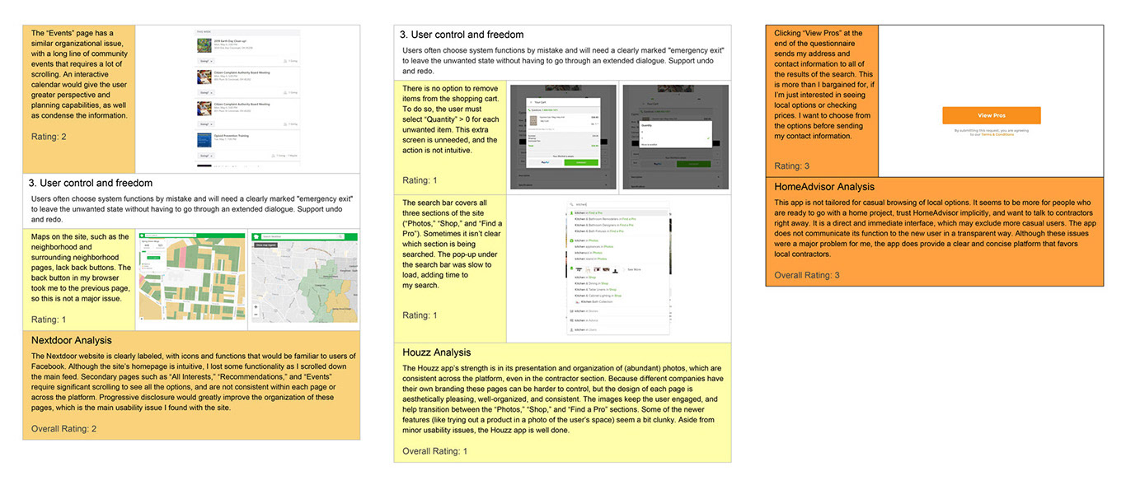Select 'kitchen appliances in Photos' suggestion
Viewport: 1126px width, 485px height.
(x=593, y=247)
